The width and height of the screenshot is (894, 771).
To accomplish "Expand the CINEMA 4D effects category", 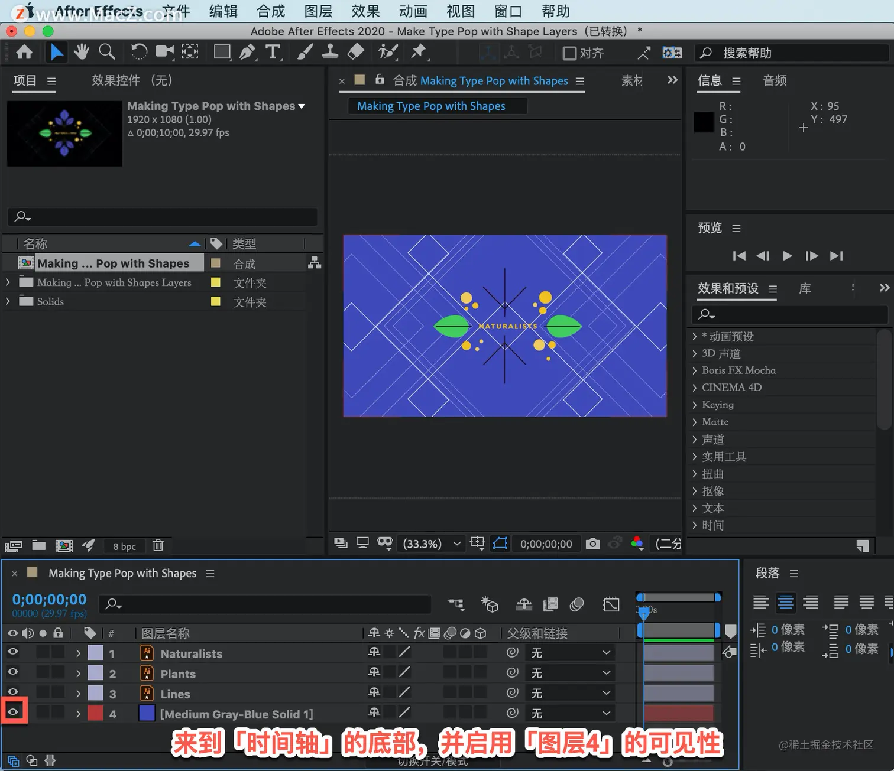I will 694,388.
